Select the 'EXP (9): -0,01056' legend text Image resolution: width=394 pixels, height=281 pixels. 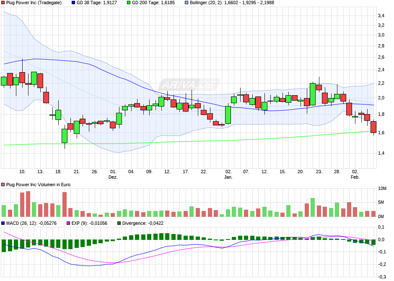(89, 223)
